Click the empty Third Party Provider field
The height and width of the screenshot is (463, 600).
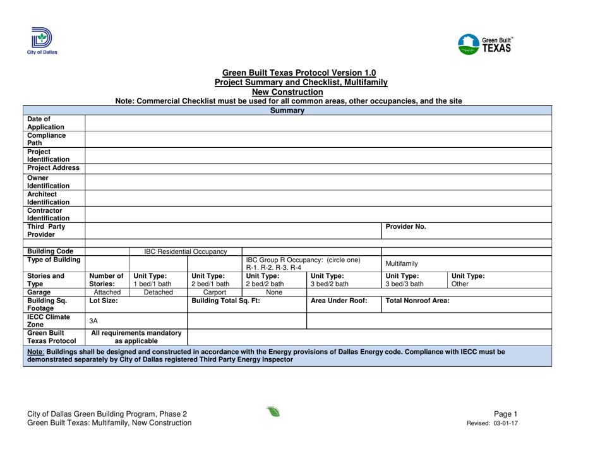(234, 231)
